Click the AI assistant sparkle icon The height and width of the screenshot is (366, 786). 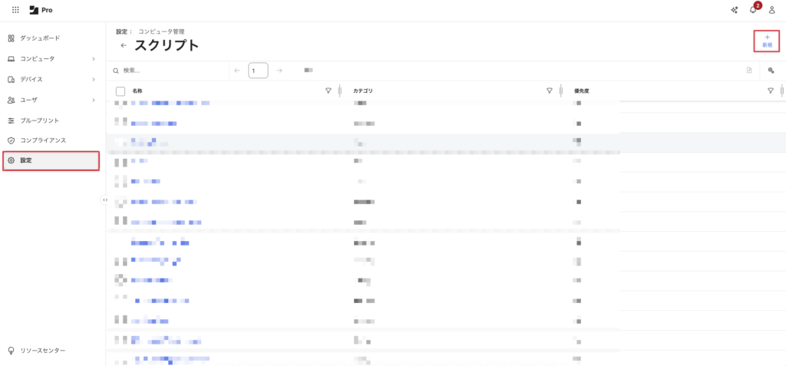pos(735,10)
